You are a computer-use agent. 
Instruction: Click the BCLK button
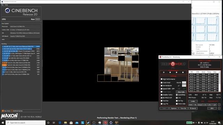200,105
